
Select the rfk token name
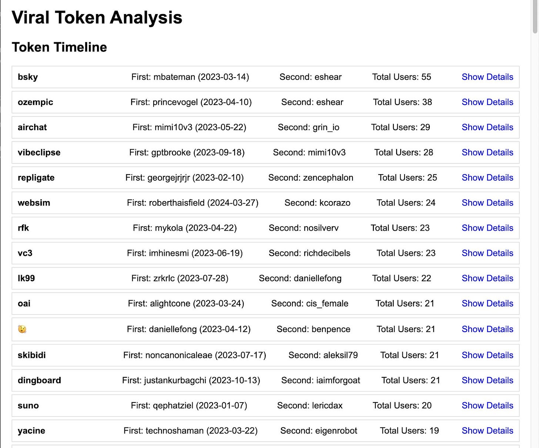pyautogui.click(x=23, y=228)
